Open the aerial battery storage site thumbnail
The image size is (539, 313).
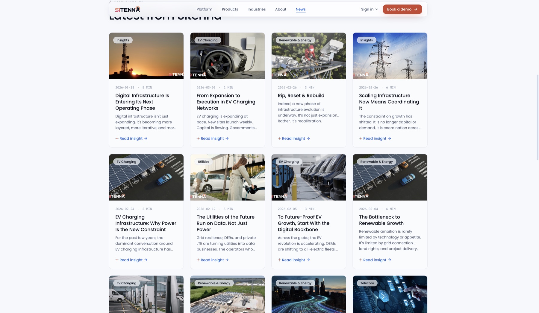(x=227, y=294)
